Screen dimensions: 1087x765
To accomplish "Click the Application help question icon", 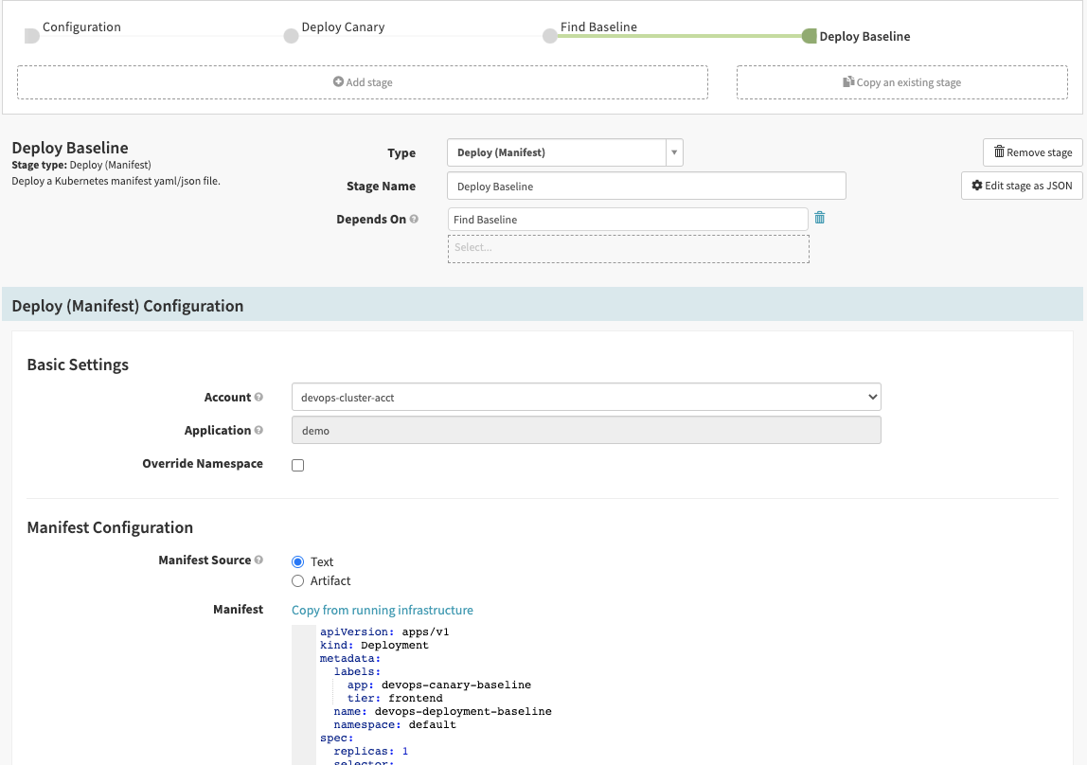I will pyautogui.click(x=258, y=431).
